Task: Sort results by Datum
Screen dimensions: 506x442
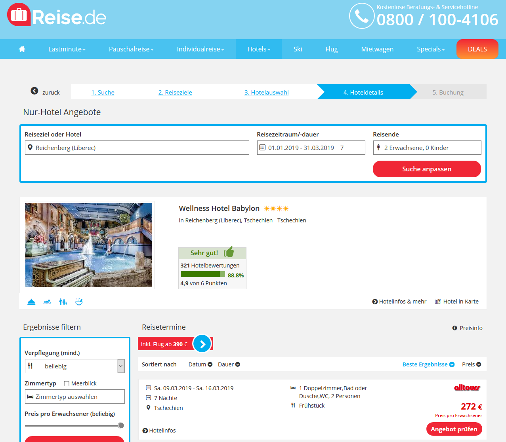Action: [200, 364]
